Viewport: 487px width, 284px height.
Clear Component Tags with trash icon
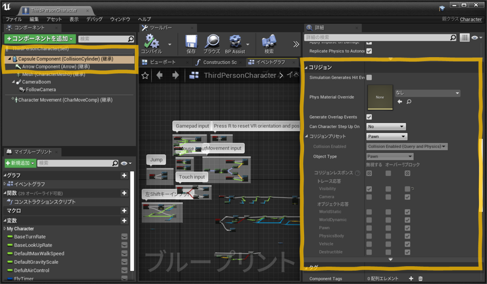420,278
